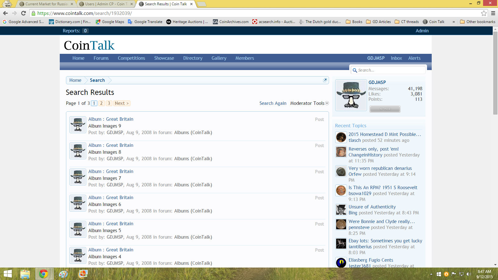The width and height of the screenshot is (498, 280).
Task: Click the browser back arrow
Action: tap(5, 13)
